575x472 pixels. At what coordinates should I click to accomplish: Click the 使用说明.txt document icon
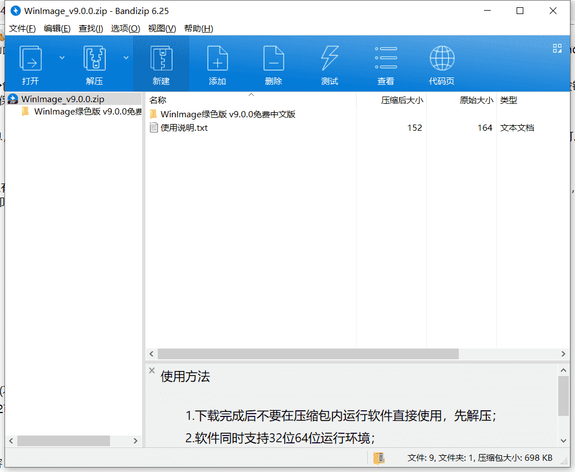click(x=154, y=127)
